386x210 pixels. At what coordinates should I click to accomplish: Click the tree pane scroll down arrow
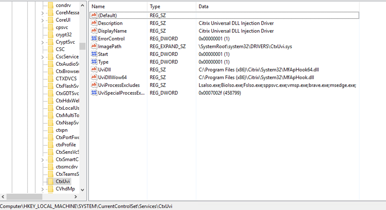(x=82, y=190)
